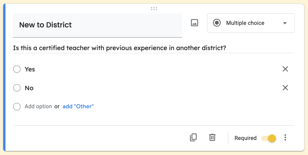Viewport: 308px width, 155px height.
Task: Remove the Yes option
Action: (285, 69)
